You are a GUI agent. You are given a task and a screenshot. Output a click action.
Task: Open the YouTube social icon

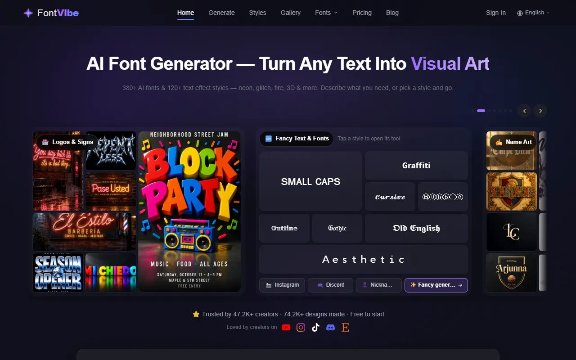click(286, 328)
